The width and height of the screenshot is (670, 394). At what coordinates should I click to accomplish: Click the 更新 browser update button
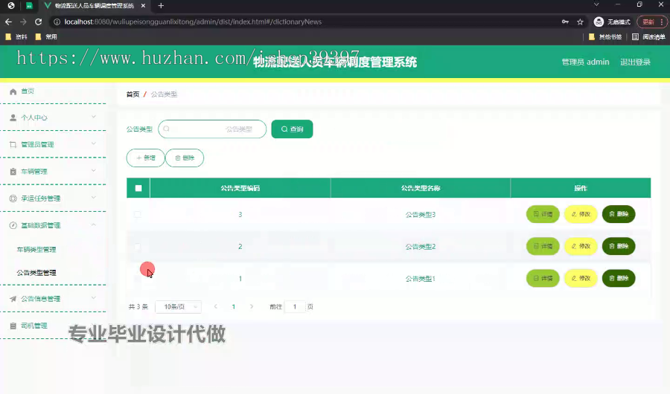[648, 22]
